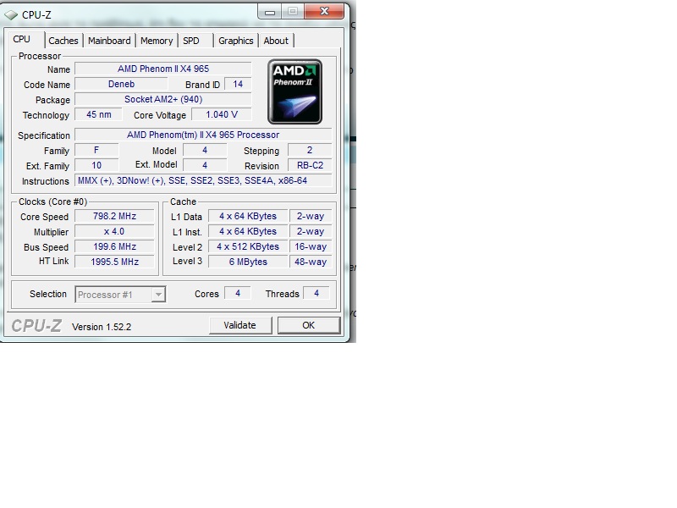The image size is (677, 508).
Task: Click the Ext. Family value 10
Action: tap(96, 165)
